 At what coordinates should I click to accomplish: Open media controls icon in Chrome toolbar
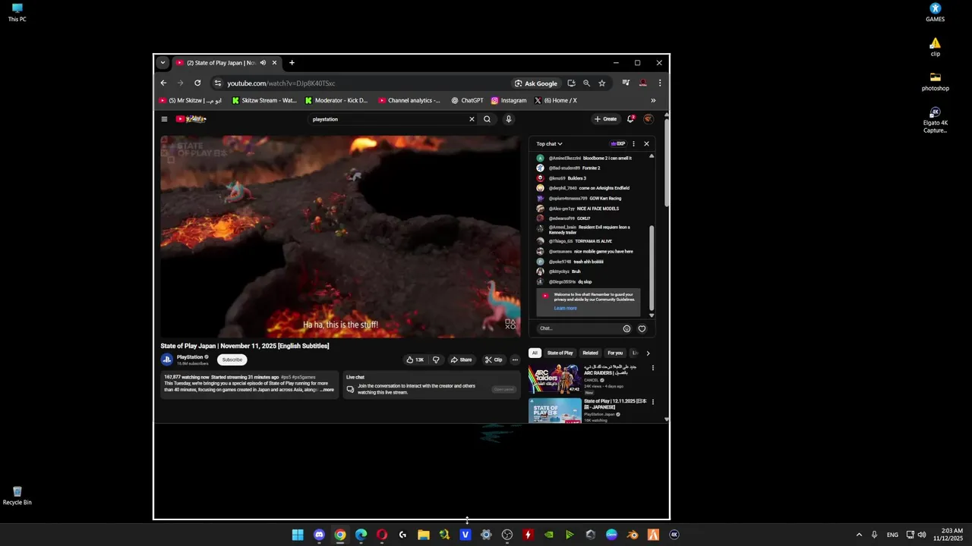pyautogui.click(x=626, y=83)
